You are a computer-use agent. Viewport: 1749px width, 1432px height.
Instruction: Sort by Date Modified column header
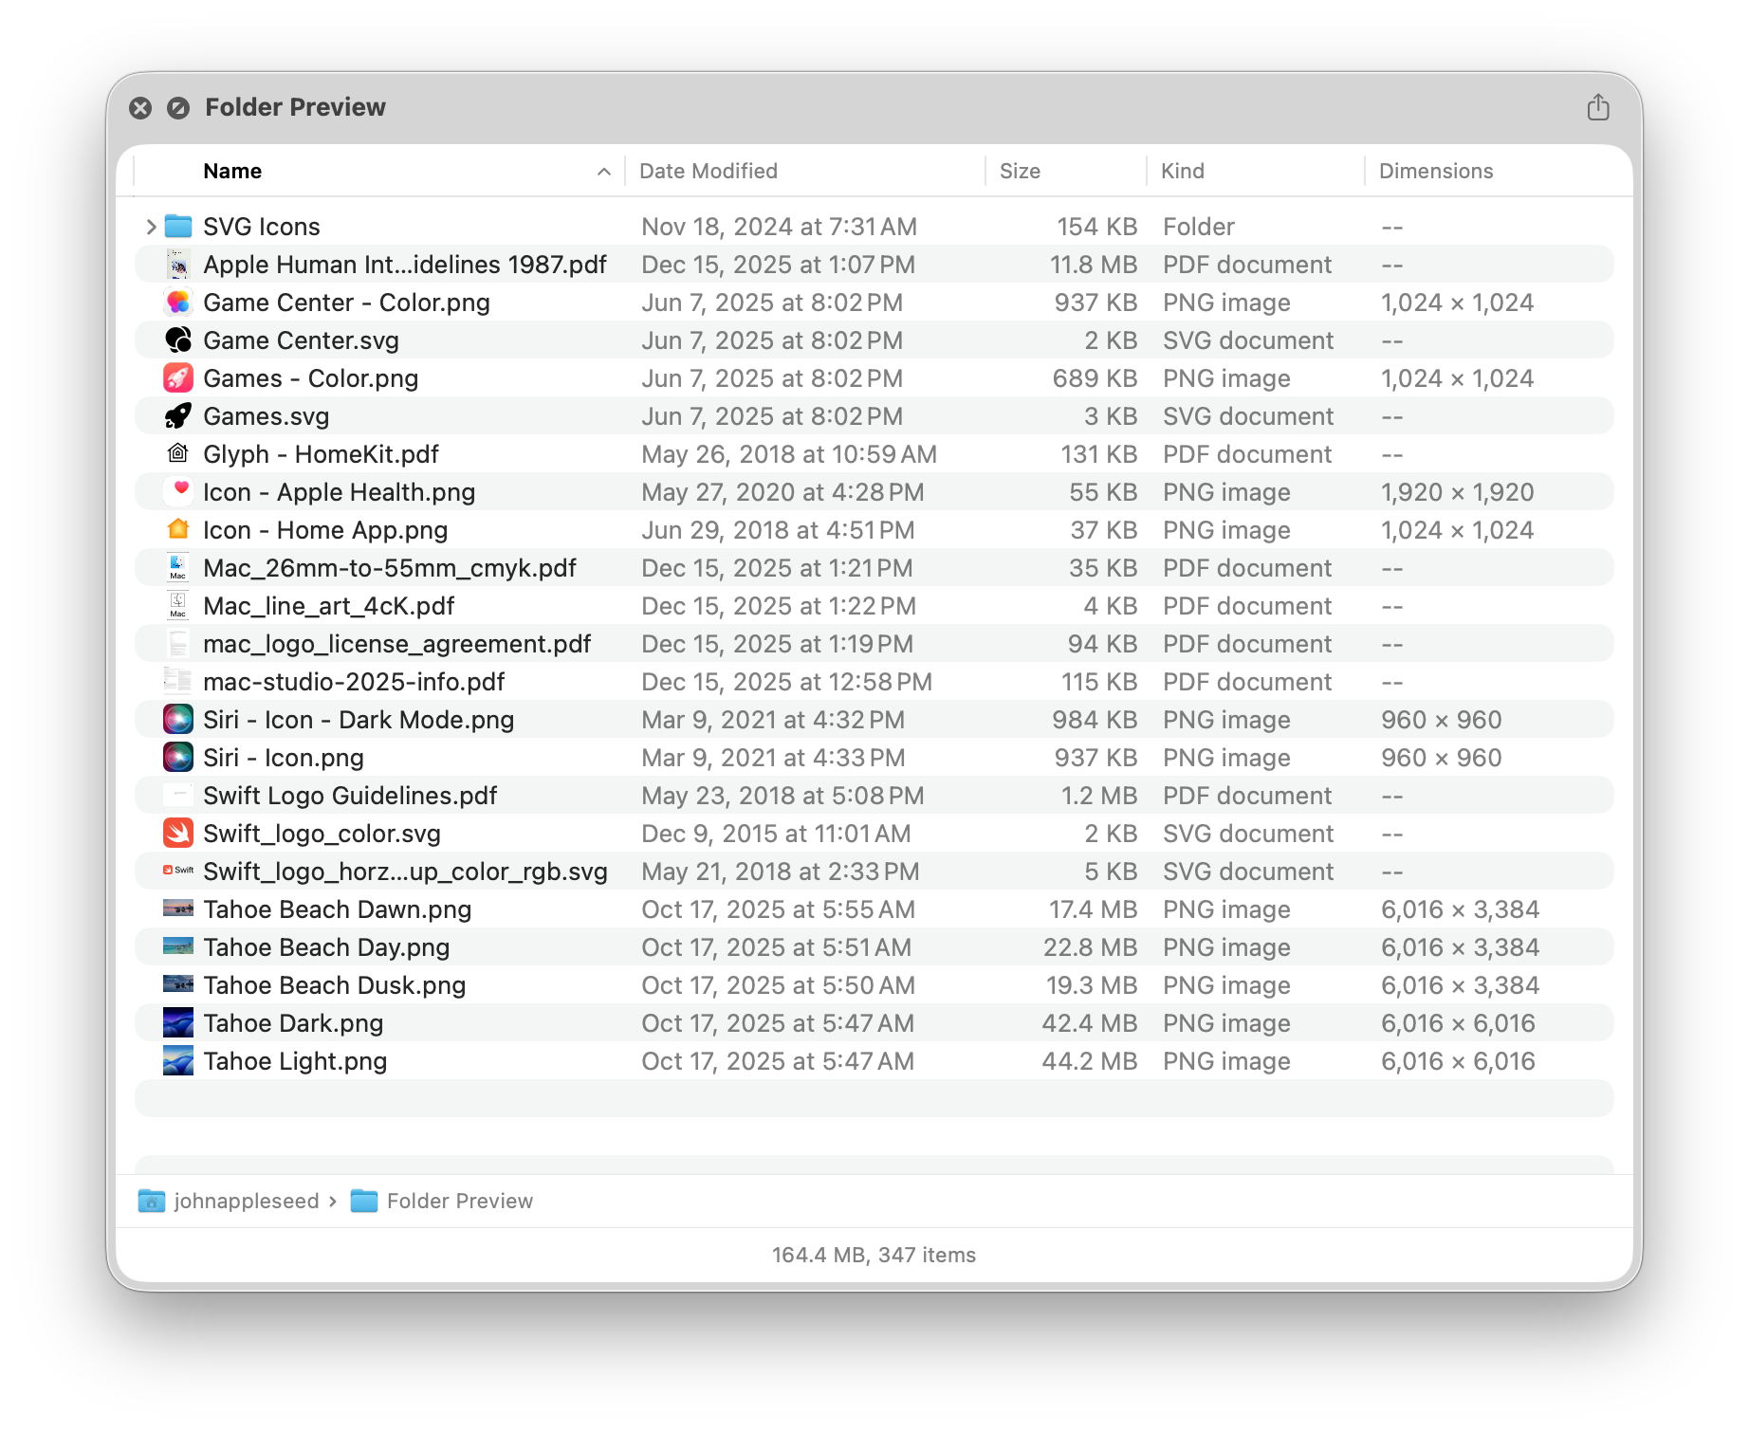coord(709,172)
